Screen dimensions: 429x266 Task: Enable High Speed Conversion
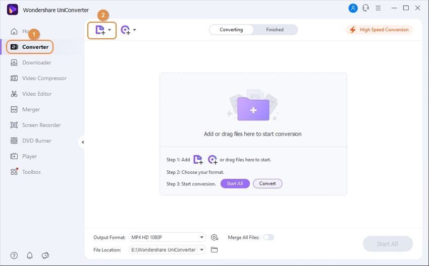click(x=379, y=30)
